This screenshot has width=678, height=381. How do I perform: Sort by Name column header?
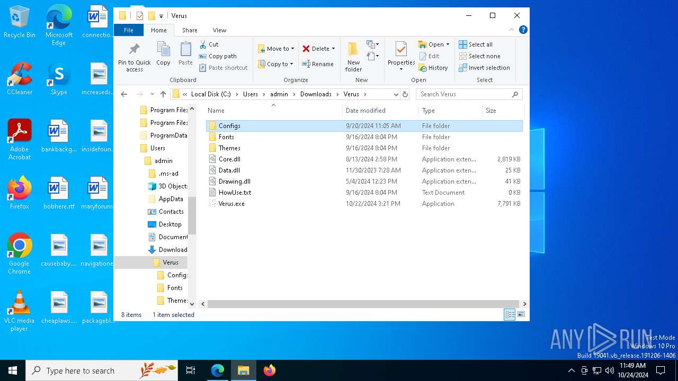[x=273, y=111]
